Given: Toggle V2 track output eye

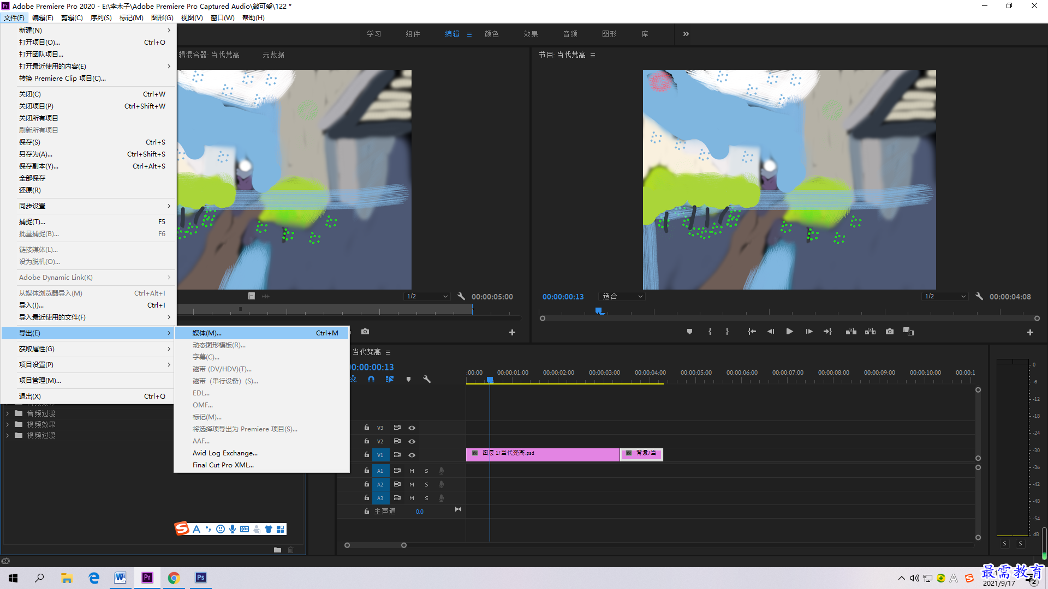Looking at the screenshot, I should pyautogui.click(x=412, y=441).
